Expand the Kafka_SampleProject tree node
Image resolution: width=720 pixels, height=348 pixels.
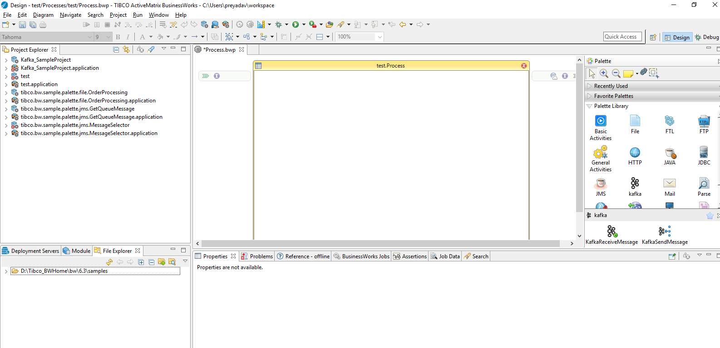6,60
